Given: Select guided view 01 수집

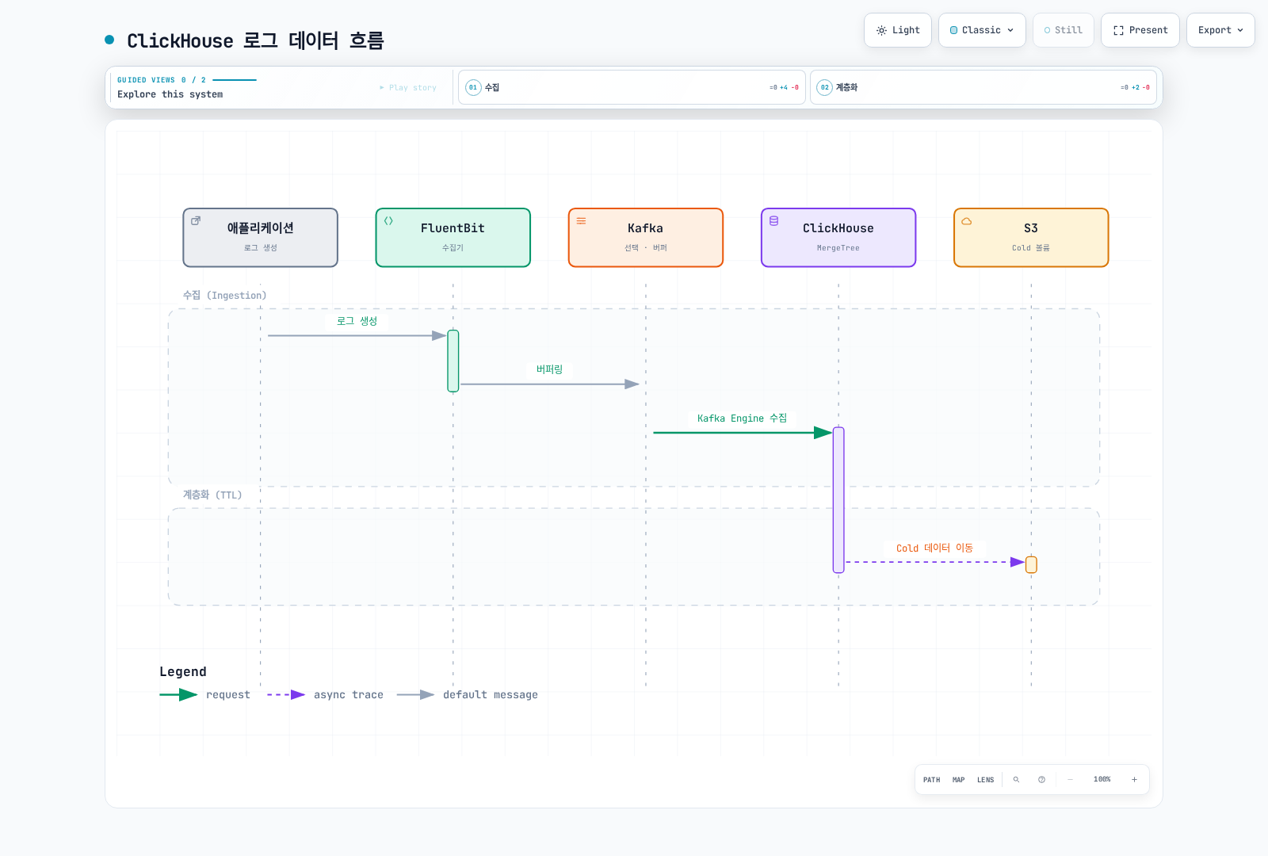Looking at the screenshot, I should [632, 87].
